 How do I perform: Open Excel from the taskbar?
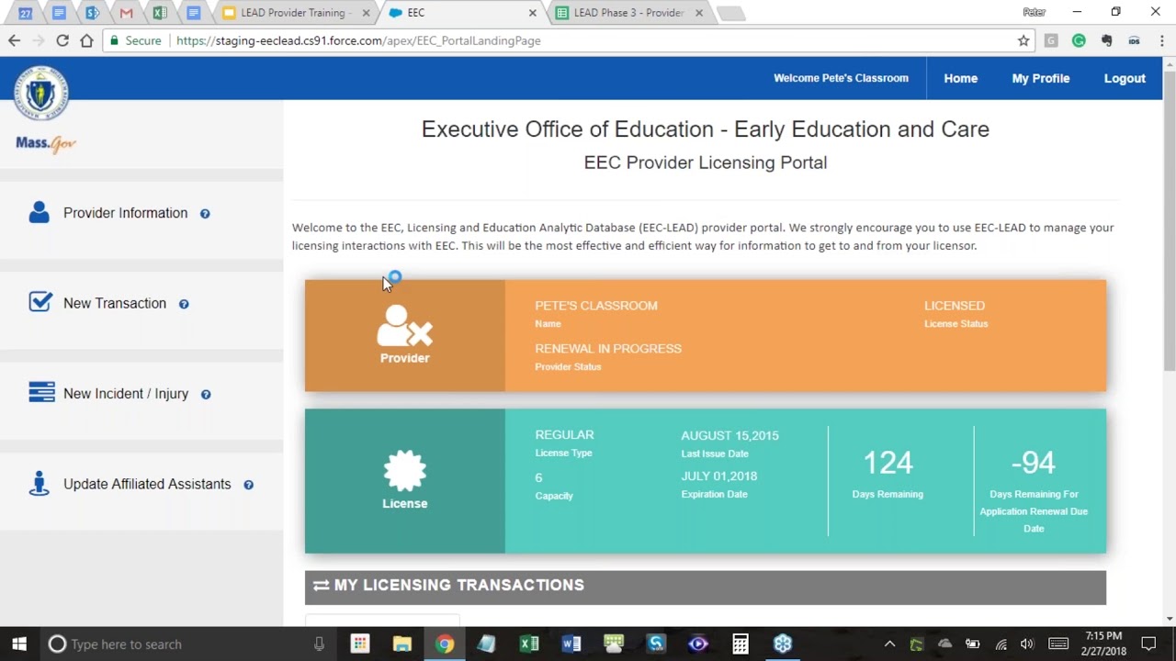(529, 644)
